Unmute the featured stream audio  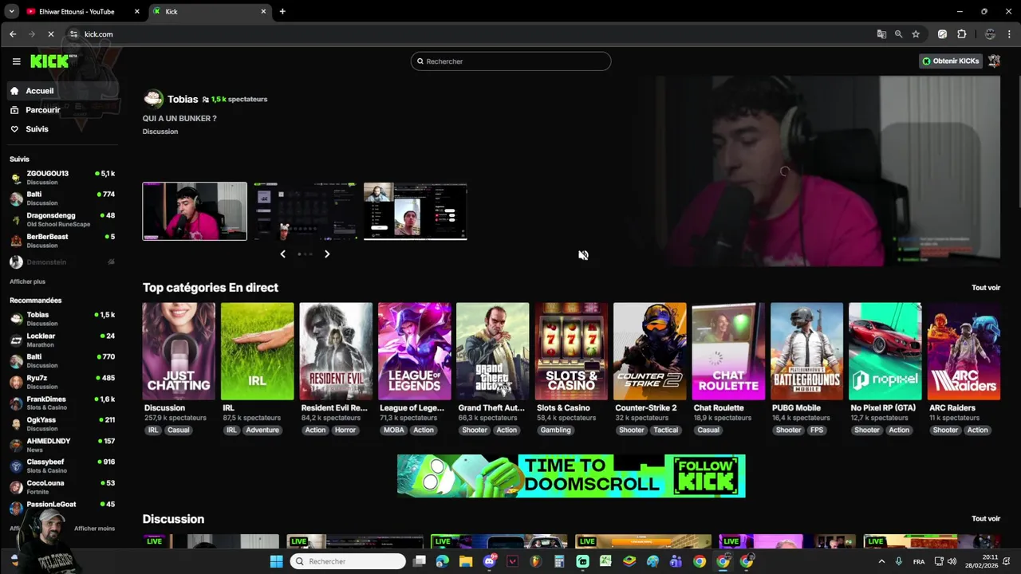(x=583, y=255)
